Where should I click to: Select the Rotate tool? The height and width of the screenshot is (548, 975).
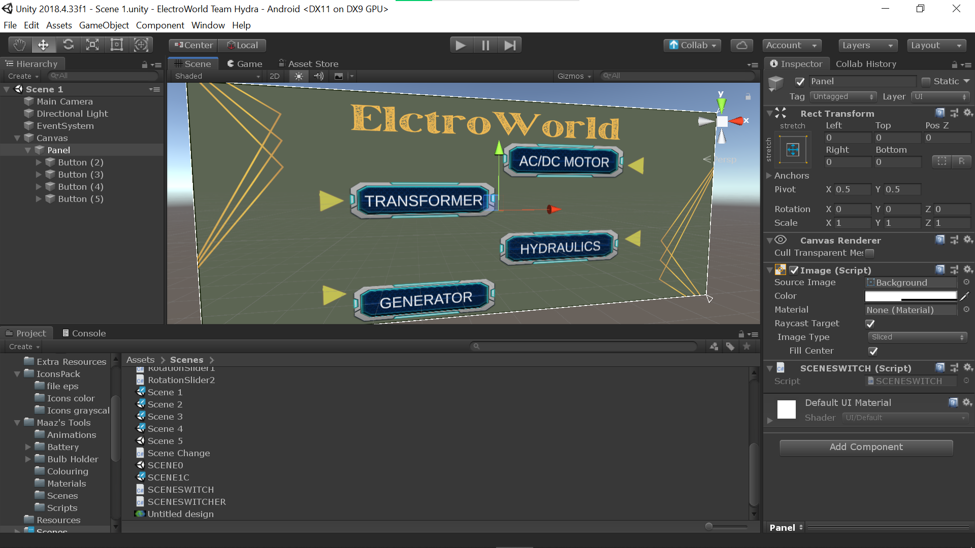point(68,45)
